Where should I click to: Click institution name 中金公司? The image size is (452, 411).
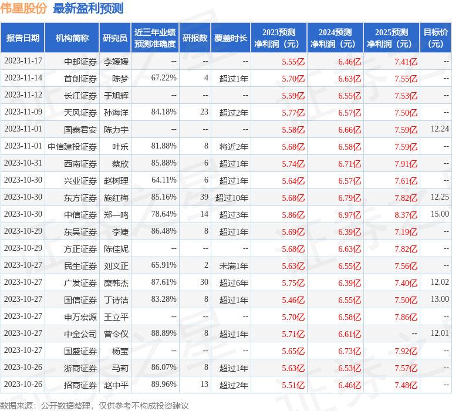(x=80, y=334)
